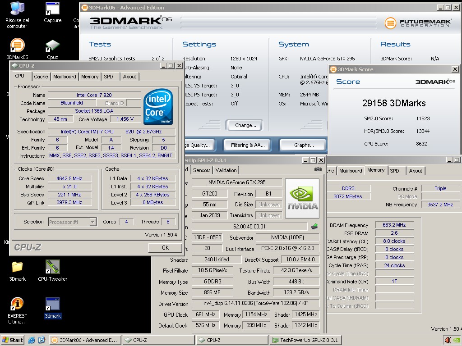Screen dimensions: 462x346
Task: Click OK button in CPU-Z
Action: coord(165,248)
